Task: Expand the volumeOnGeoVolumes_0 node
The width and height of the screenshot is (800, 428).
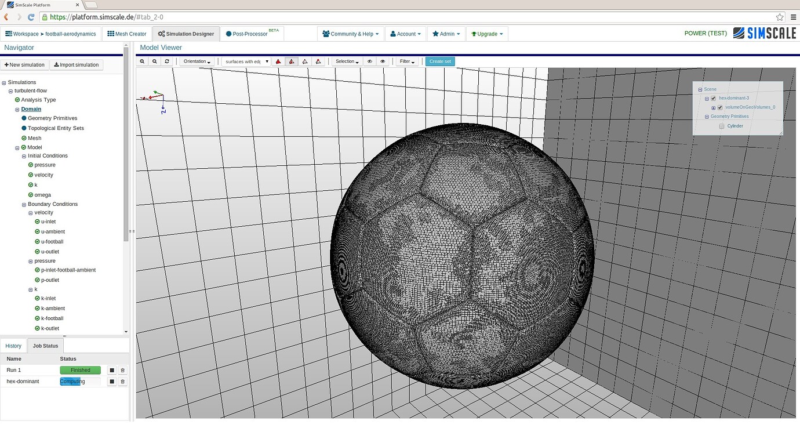Action: pyautogui.click(x=714, y=108)
